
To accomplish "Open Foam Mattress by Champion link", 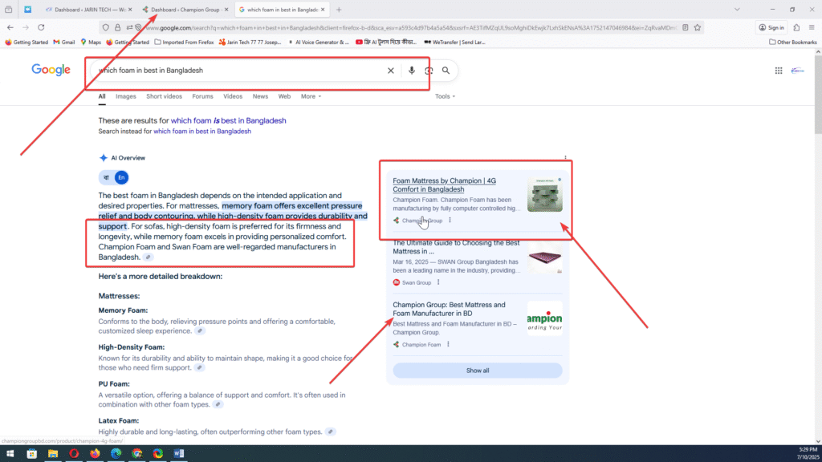I will (x=444, y=185).
